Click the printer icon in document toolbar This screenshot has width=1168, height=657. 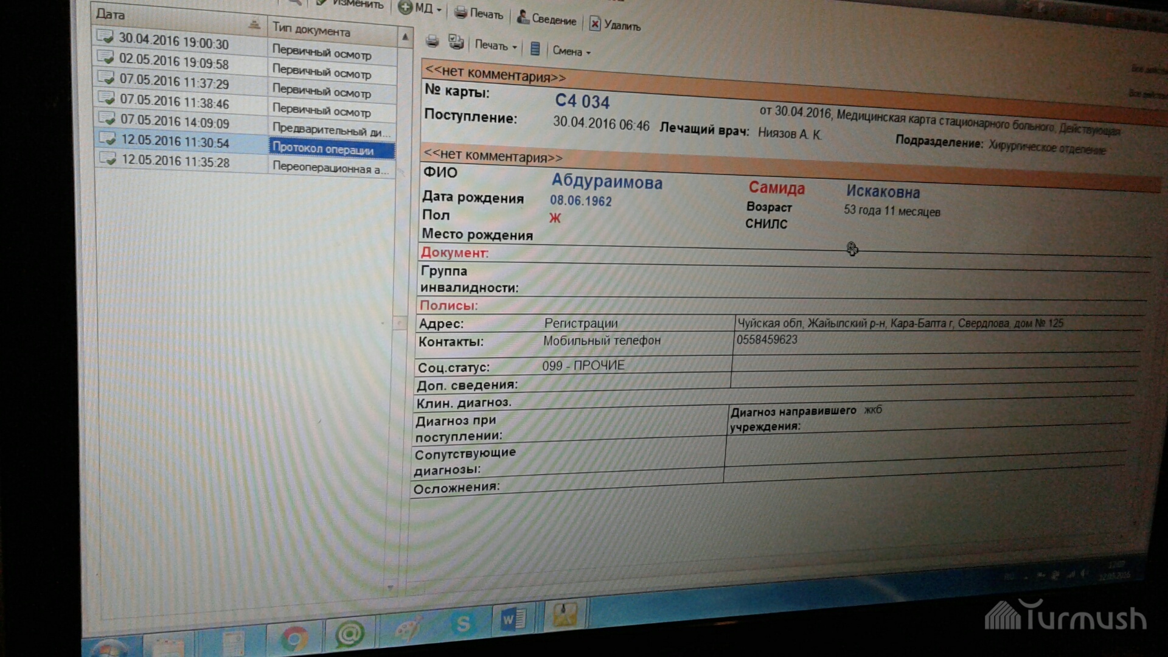(x=432, y=41)
